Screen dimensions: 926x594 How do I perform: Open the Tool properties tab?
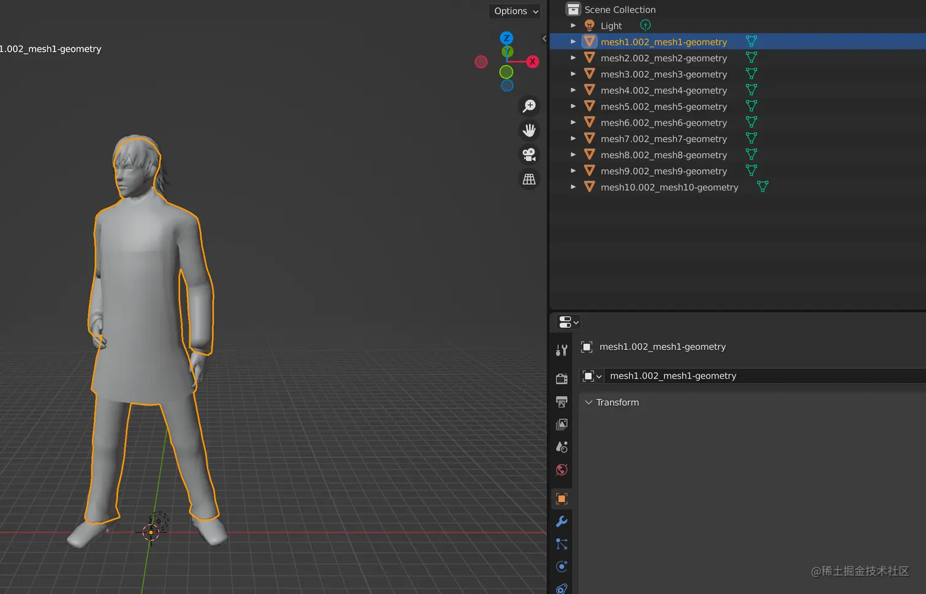click(x=562, y=350)
